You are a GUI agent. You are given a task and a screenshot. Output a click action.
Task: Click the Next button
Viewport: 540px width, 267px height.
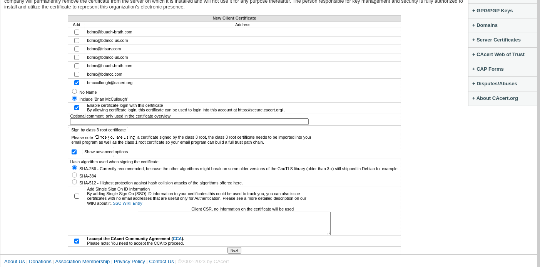pos(234,250)
